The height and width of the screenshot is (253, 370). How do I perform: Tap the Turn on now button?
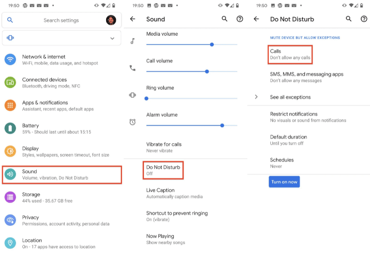tap(284, 182)
